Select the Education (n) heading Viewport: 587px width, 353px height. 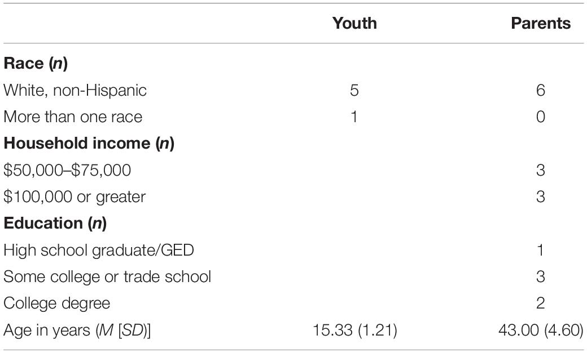(55, 224)
